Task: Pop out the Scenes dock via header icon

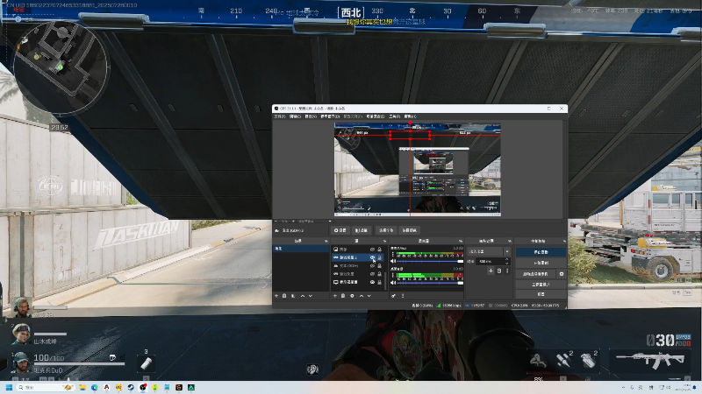Action: 326,242
